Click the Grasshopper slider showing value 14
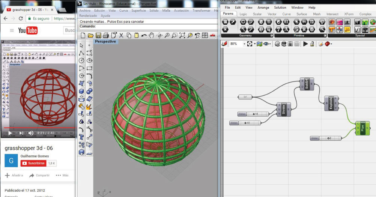This screenshot has height=197, width=376. pos(253,114)
